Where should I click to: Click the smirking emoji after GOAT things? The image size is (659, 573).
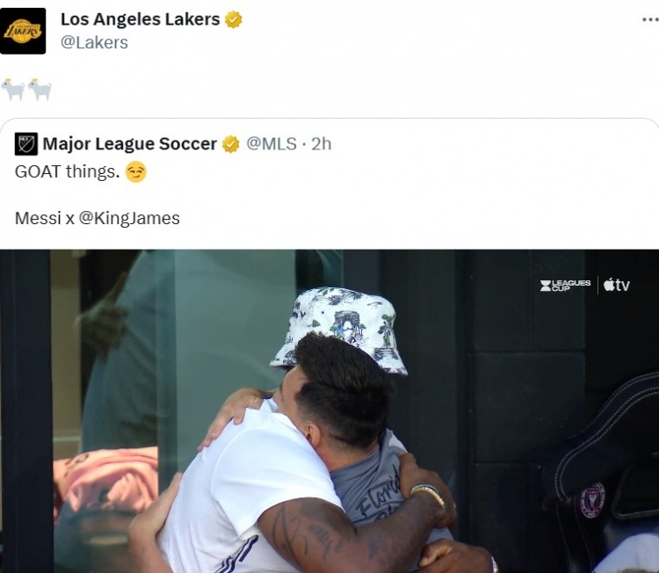(135, 172)
